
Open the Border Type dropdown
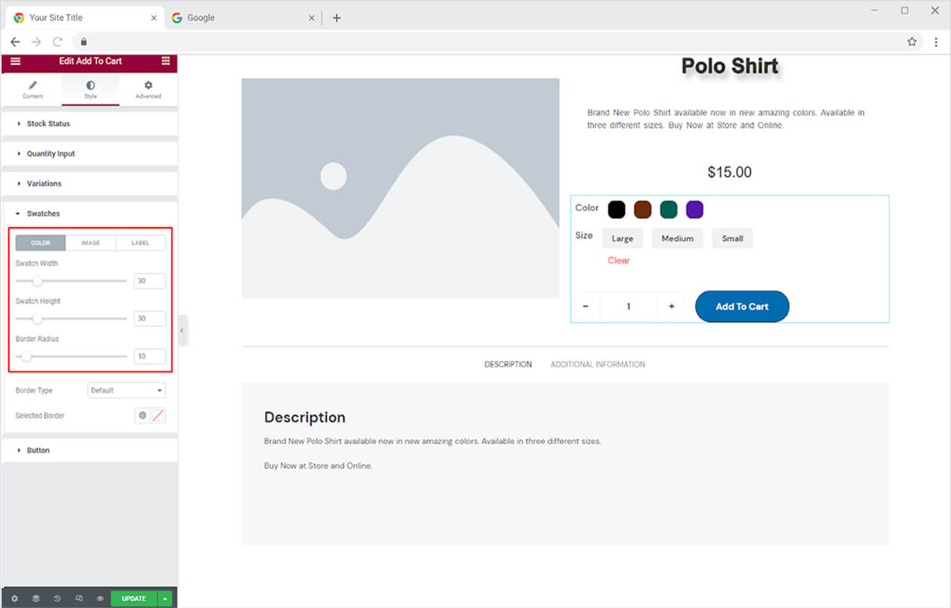point(126,390)
